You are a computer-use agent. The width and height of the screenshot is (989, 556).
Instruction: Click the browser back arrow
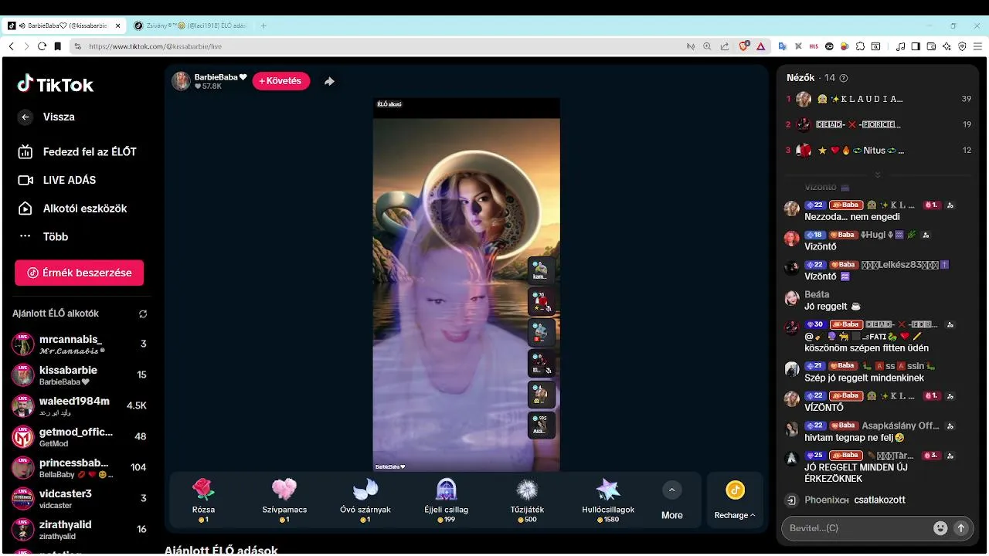click(x=11, y=46)
